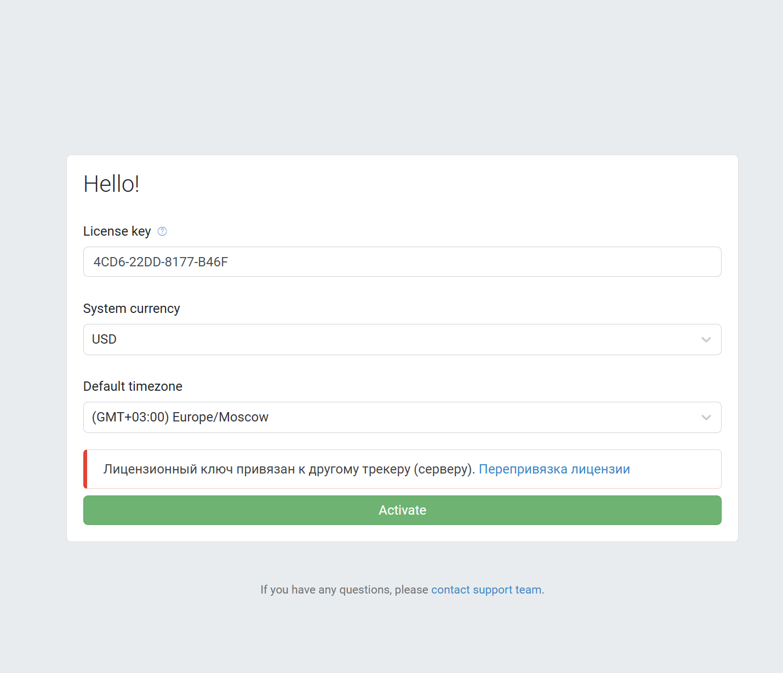The image size is (783, 673).
Task: Follow the contact support team link
Action: (x=486, y=590)
